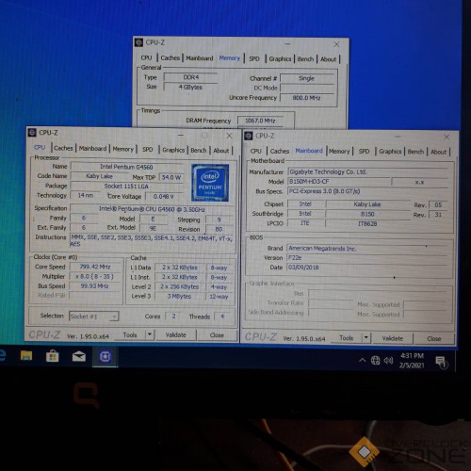
Task: Select SPD tab in Memory window
Action: (x=254, y=58)
